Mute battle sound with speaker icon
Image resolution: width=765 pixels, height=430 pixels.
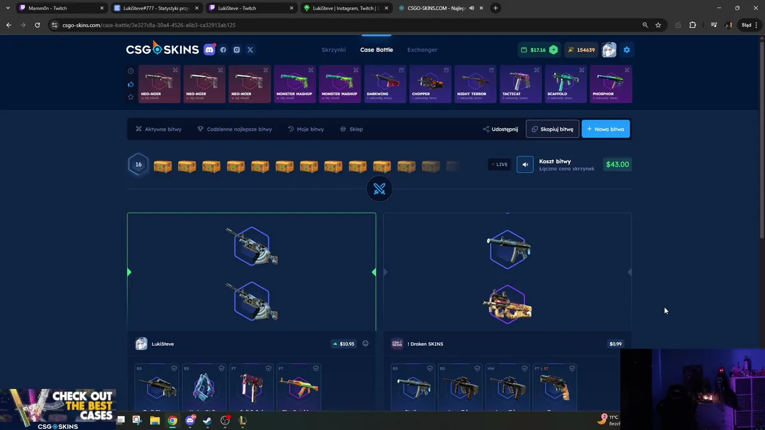click(525, 164)
